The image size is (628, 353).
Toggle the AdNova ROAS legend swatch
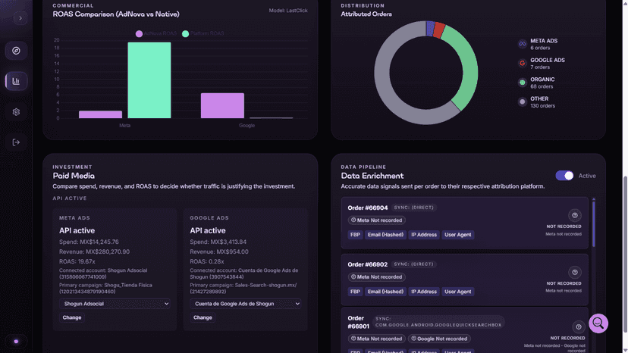coord(139,33)
